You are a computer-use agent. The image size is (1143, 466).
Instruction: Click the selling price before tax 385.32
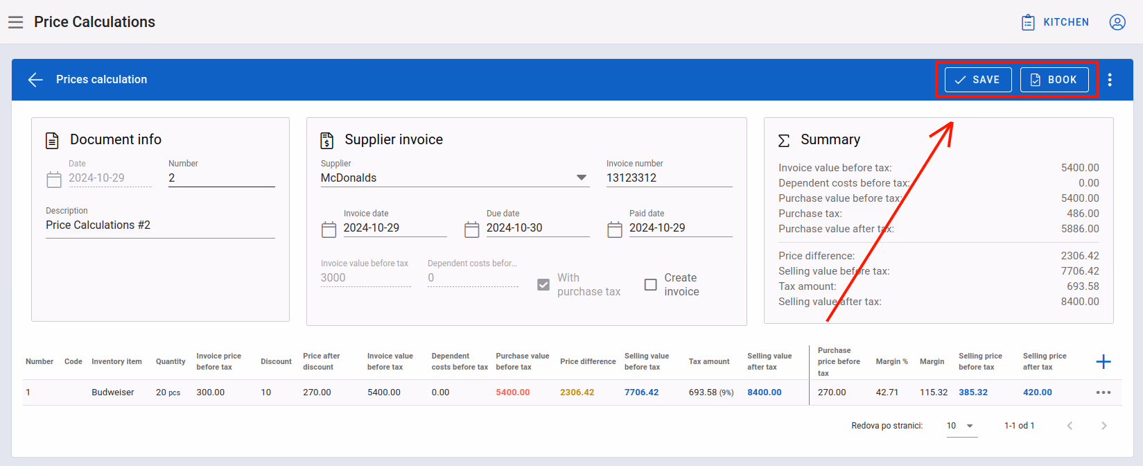(x=973, y=392)
